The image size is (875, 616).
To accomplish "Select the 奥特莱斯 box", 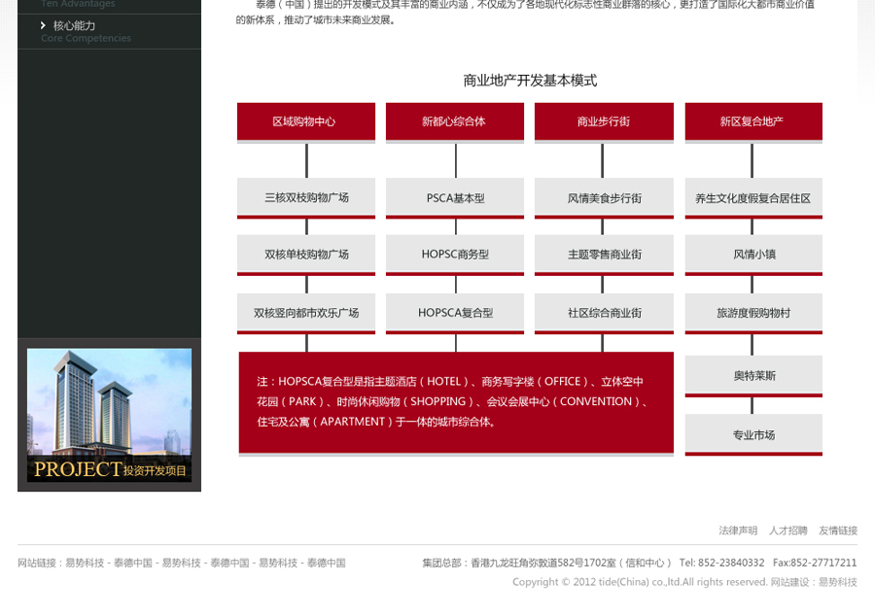I will click(752, 375).
